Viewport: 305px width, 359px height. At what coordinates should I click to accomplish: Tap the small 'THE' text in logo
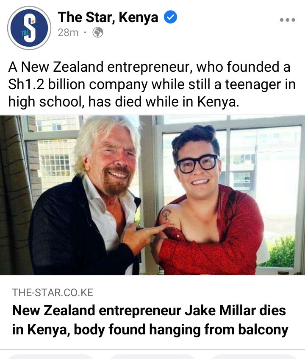point(25,33)
